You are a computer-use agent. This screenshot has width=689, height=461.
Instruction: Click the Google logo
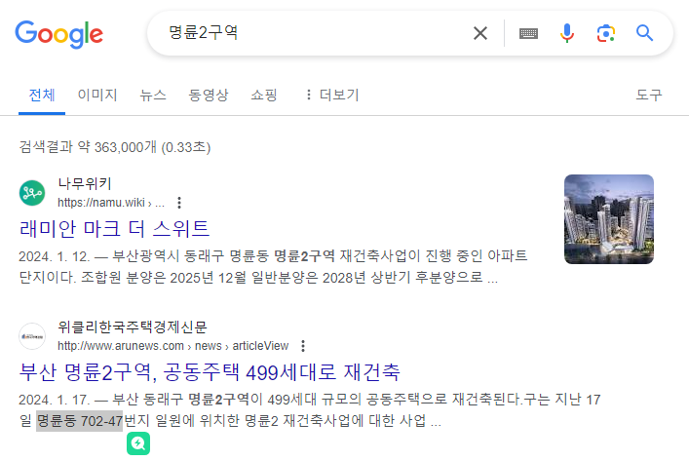tap(58, 34)
